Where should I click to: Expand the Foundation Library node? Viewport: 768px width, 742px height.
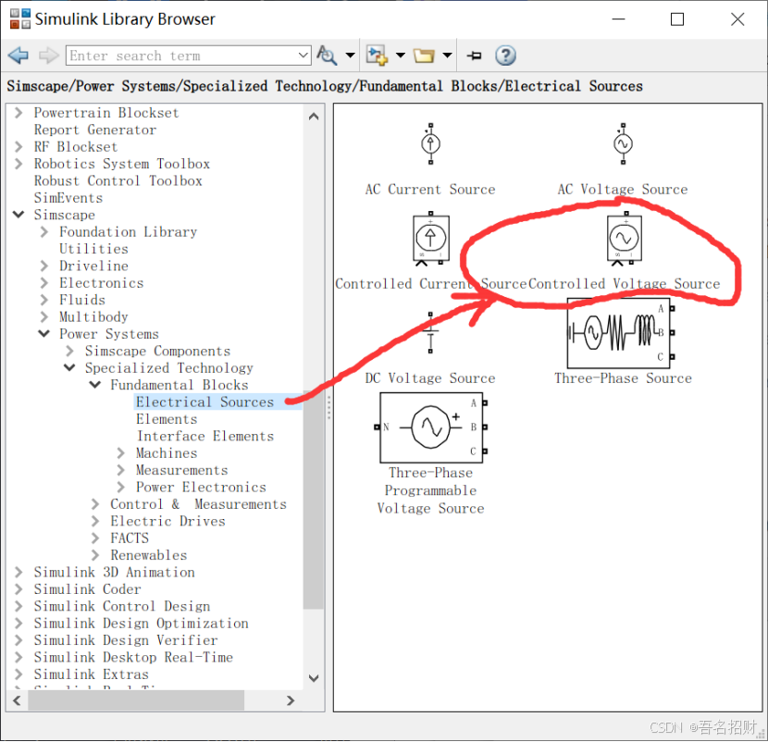click(x=44, y=231)
